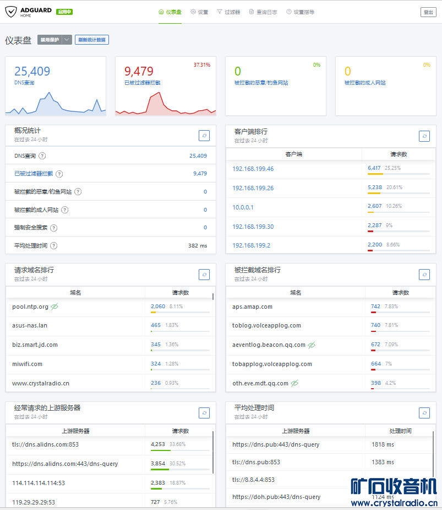The image size is (442, 510).
Task: Open the 仪表盘 dashboard tab
Action: (x=170, y=12)
